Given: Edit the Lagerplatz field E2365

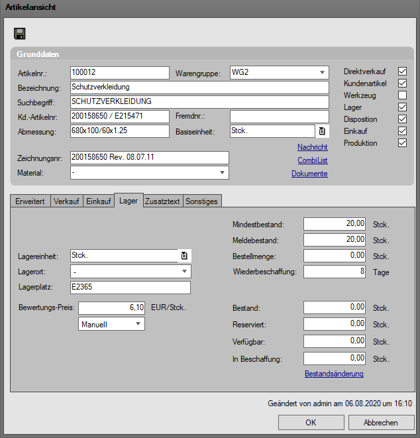Looking at the screenshot, I should coord(131,288).
